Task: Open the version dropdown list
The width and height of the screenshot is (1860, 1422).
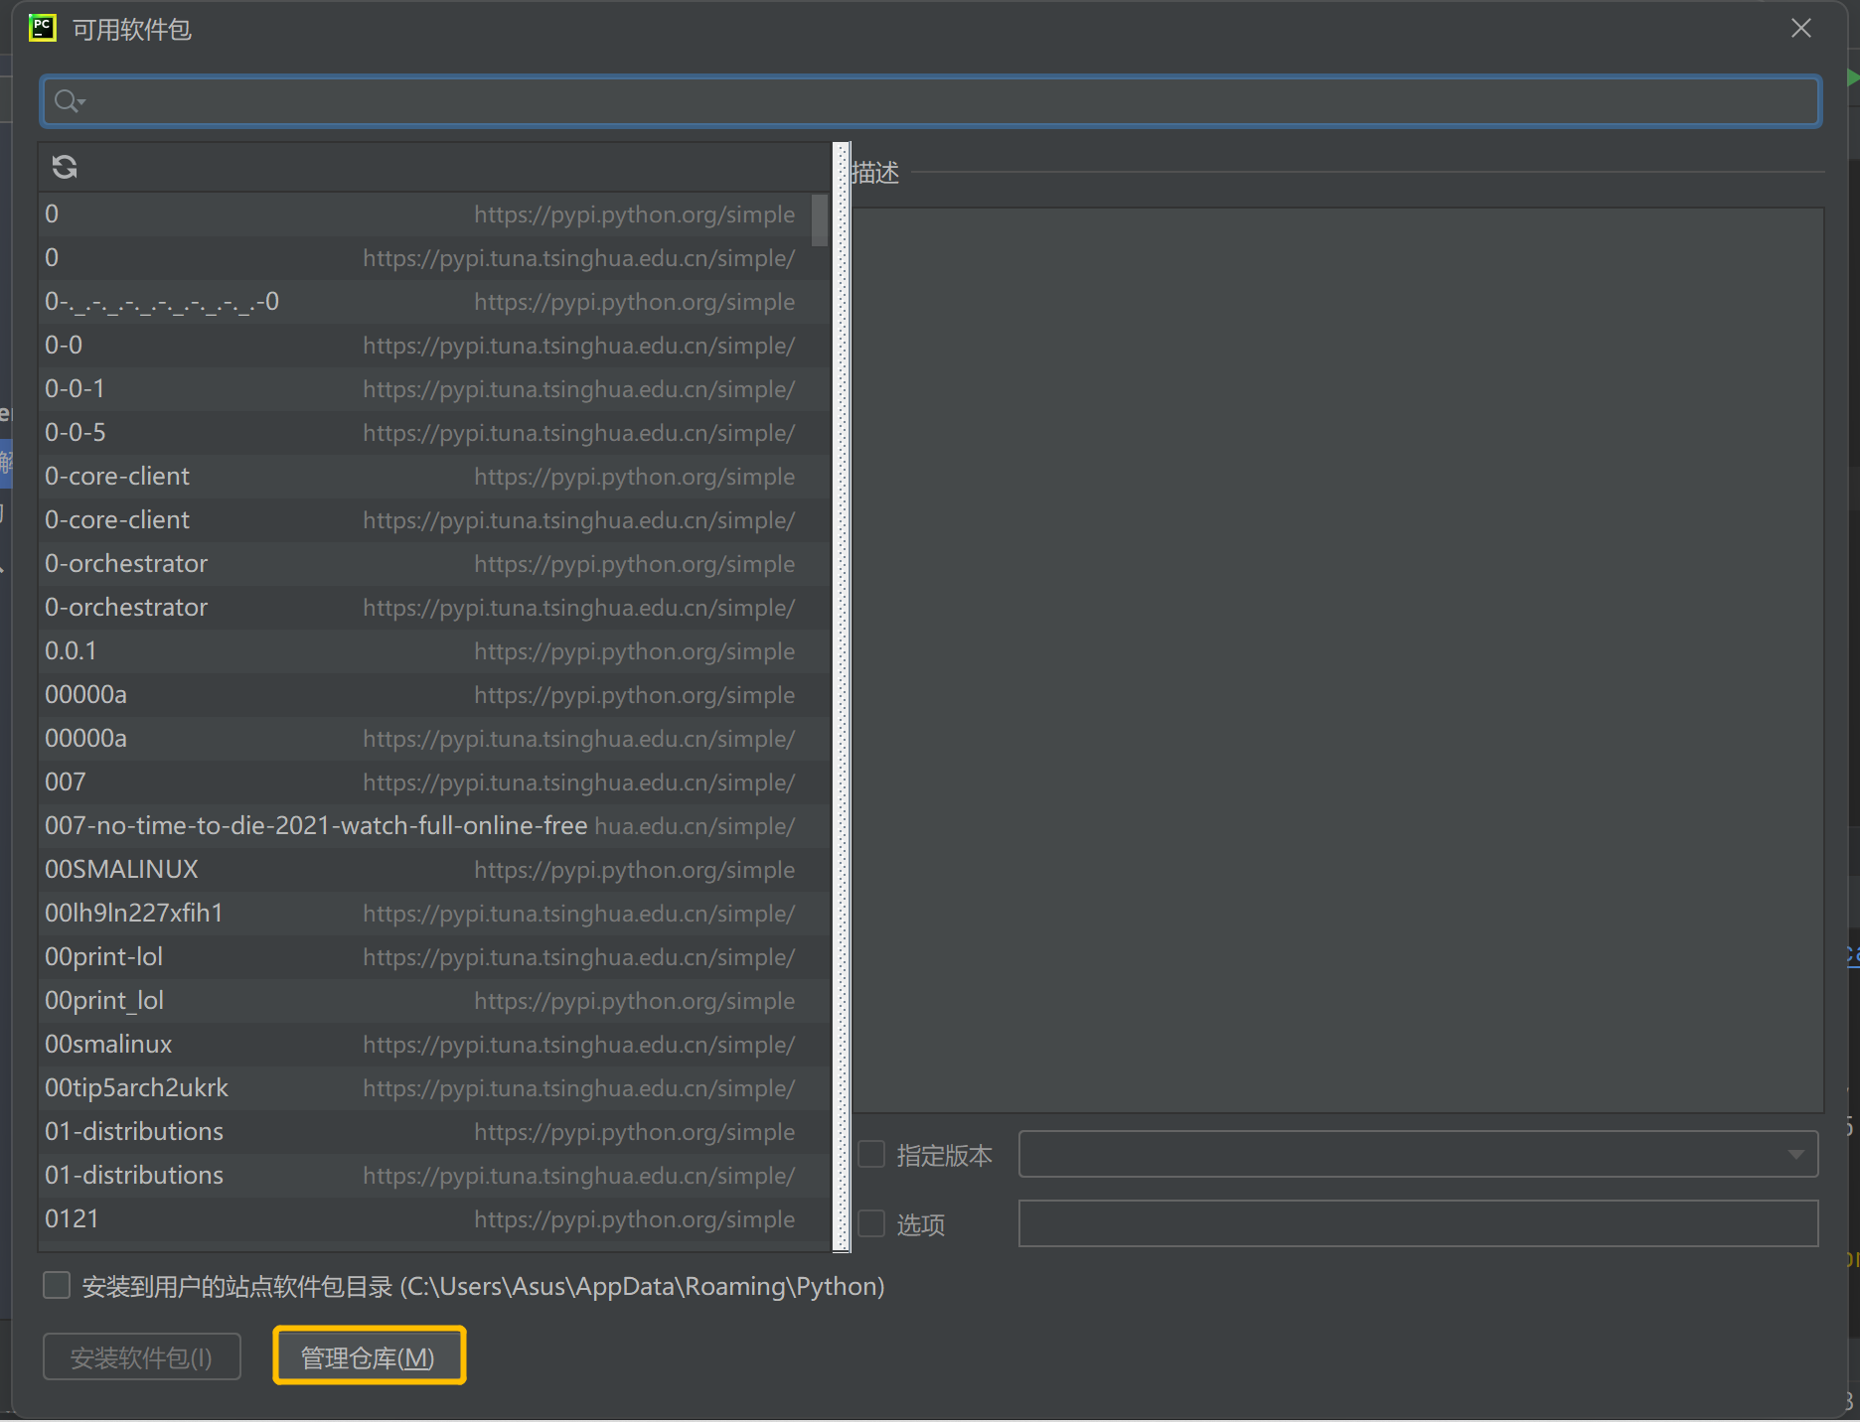Action: (1418, 1154)
